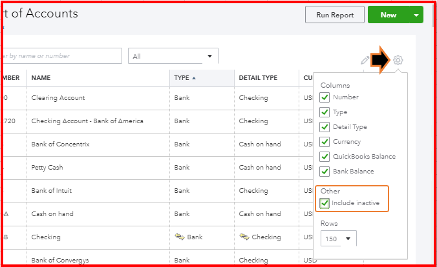Expand the New button dropdown arrow
Image resolution: width=437 pixels, height=267 pixels.
pos(416,15)
